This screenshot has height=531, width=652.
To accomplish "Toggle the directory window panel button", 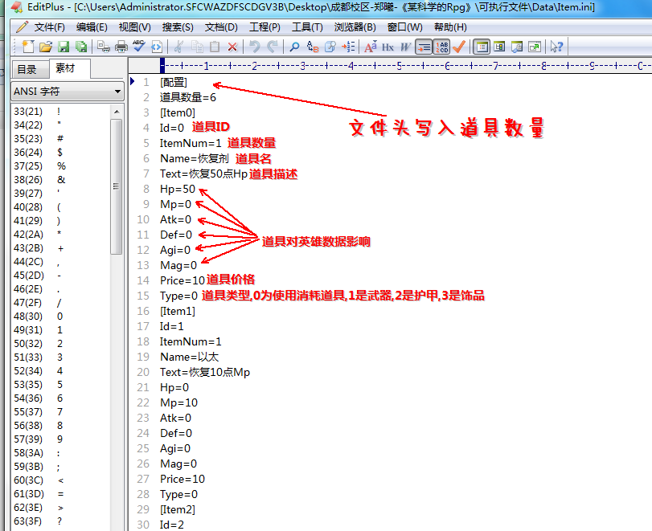I will point(482,47).
